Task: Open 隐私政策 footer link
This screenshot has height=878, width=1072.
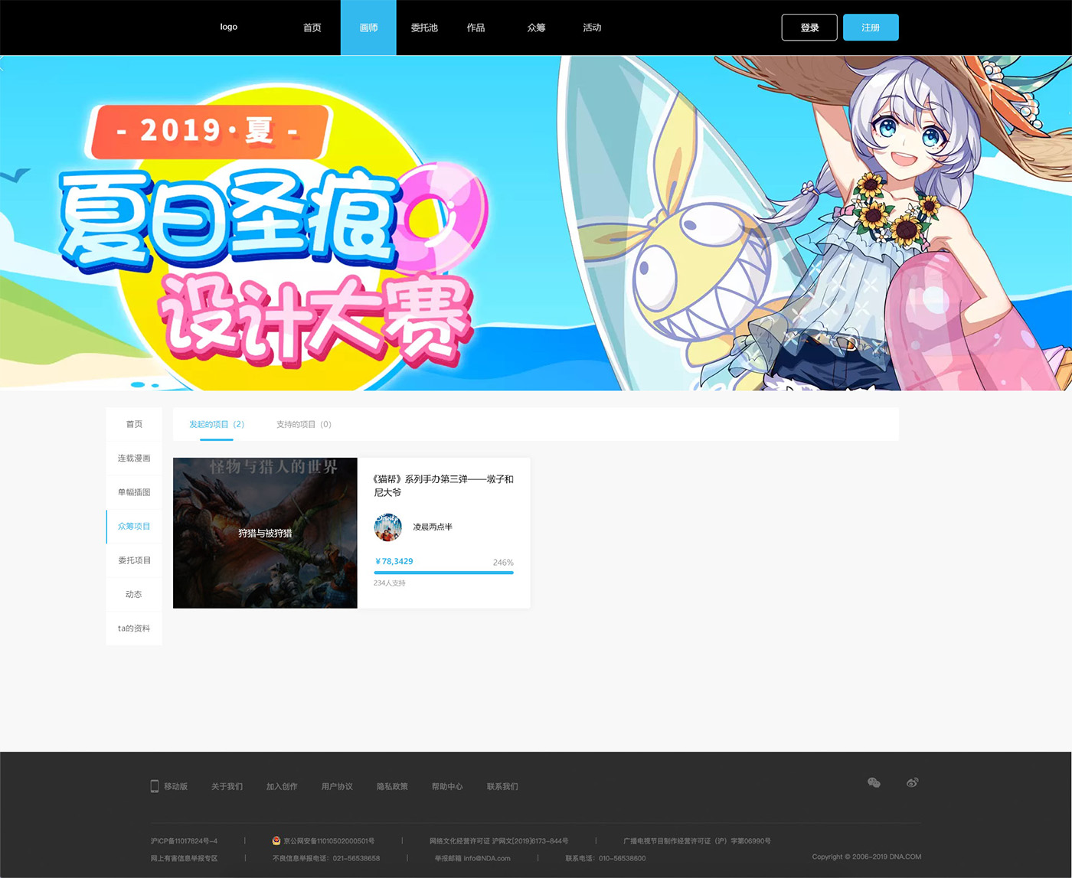Action: 392,786
